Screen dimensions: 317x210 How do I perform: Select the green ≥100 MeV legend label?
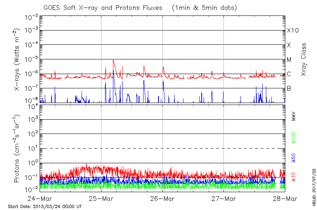[x=294, y=136]
